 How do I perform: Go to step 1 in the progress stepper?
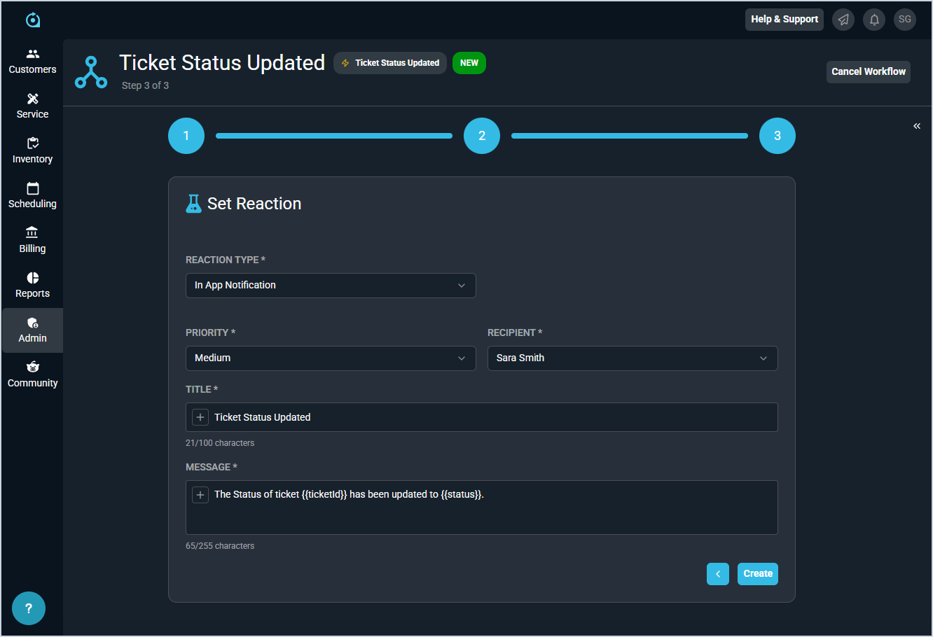(x=186, y=136)
